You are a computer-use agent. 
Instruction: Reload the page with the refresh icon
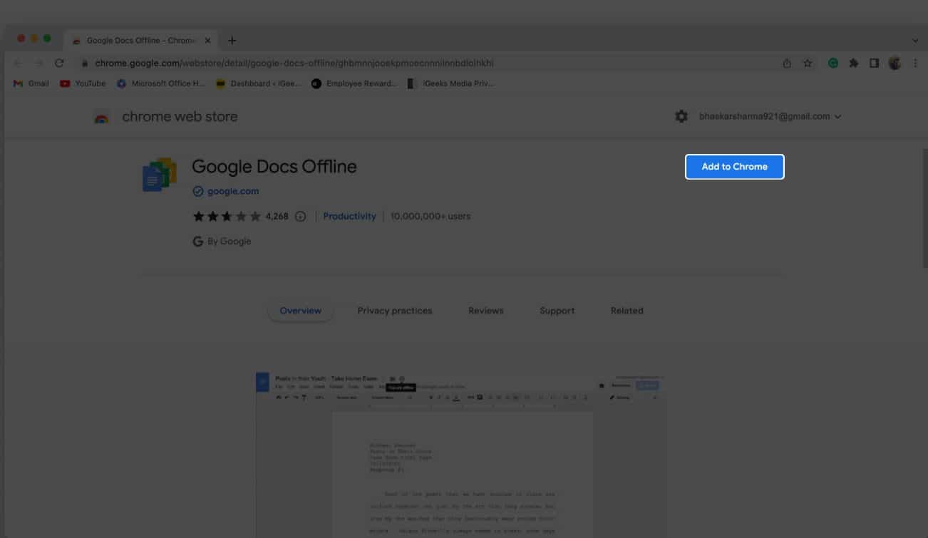point(59,63)
